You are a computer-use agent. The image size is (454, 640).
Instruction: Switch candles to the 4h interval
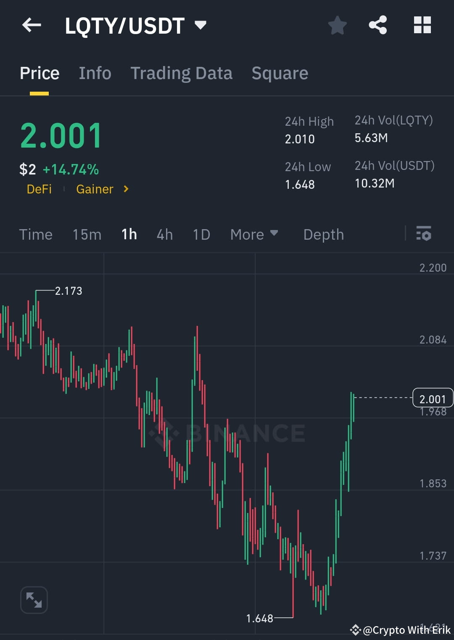coord(164,234)
